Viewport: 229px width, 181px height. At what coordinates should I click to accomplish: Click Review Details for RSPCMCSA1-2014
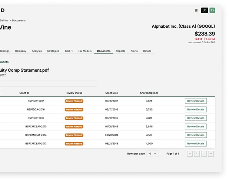pos(196,135)
